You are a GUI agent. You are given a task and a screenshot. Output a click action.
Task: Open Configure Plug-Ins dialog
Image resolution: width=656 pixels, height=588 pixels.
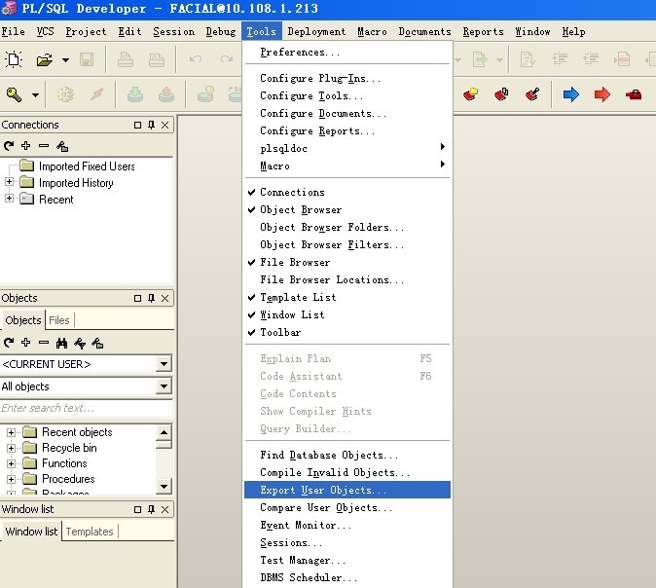347,78
